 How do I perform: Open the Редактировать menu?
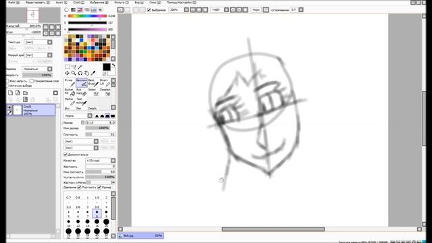click(x=38, y=3)
